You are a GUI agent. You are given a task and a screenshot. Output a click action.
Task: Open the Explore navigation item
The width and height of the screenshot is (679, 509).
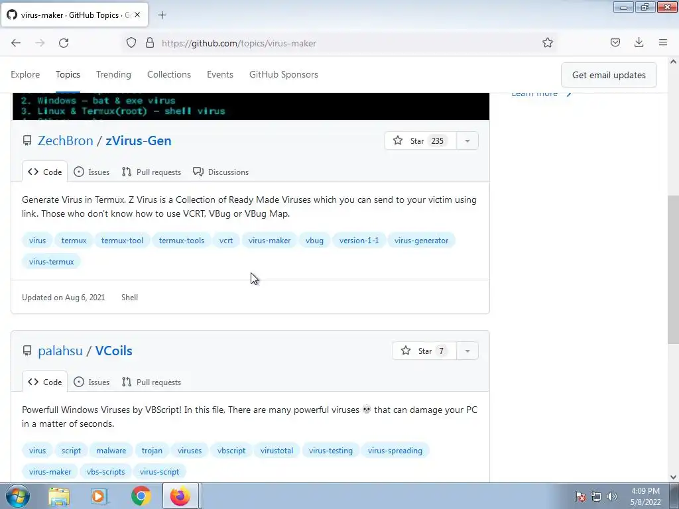(25, 74)
